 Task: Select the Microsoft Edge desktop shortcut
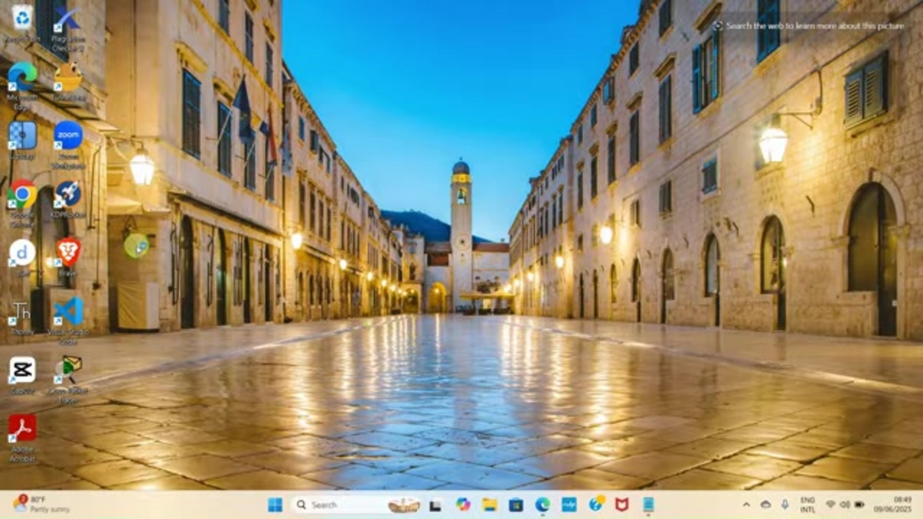pos(22,77)
